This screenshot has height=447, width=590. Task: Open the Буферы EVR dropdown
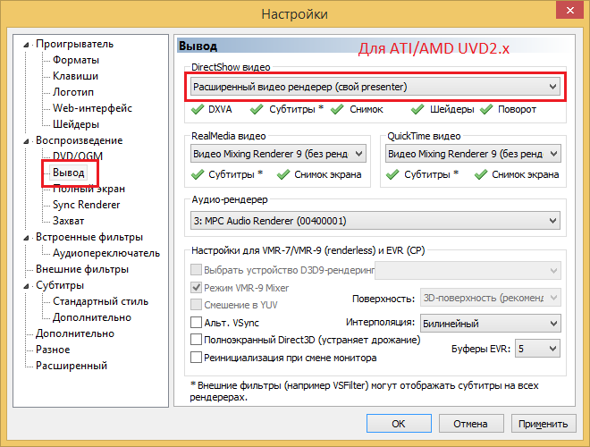(537, 349)
